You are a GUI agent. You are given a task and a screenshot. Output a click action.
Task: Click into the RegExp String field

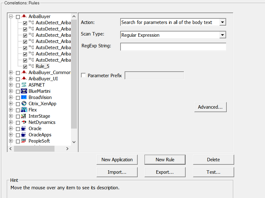coord(173,47)
